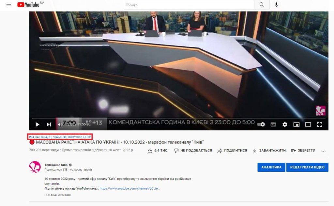The height and width of the screenshot is (206, 334).
Task: Expand description with ПОКАЗАТИ БІЛЬШЕ
Action: click(x=58, y=195)
